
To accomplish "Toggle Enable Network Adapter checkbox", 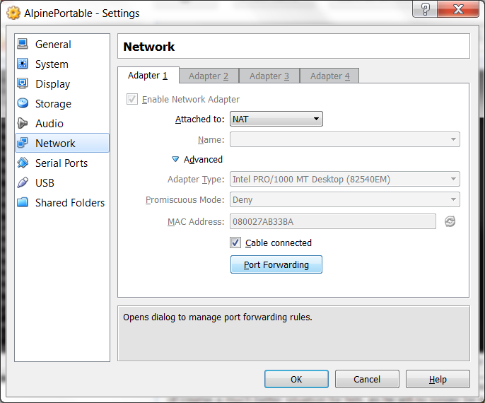I will (132, 99).
